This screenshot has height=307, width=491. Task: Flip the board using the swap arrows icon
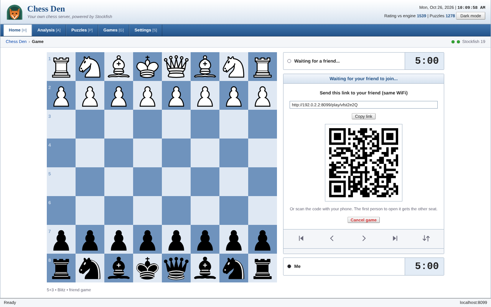[426, 238]
